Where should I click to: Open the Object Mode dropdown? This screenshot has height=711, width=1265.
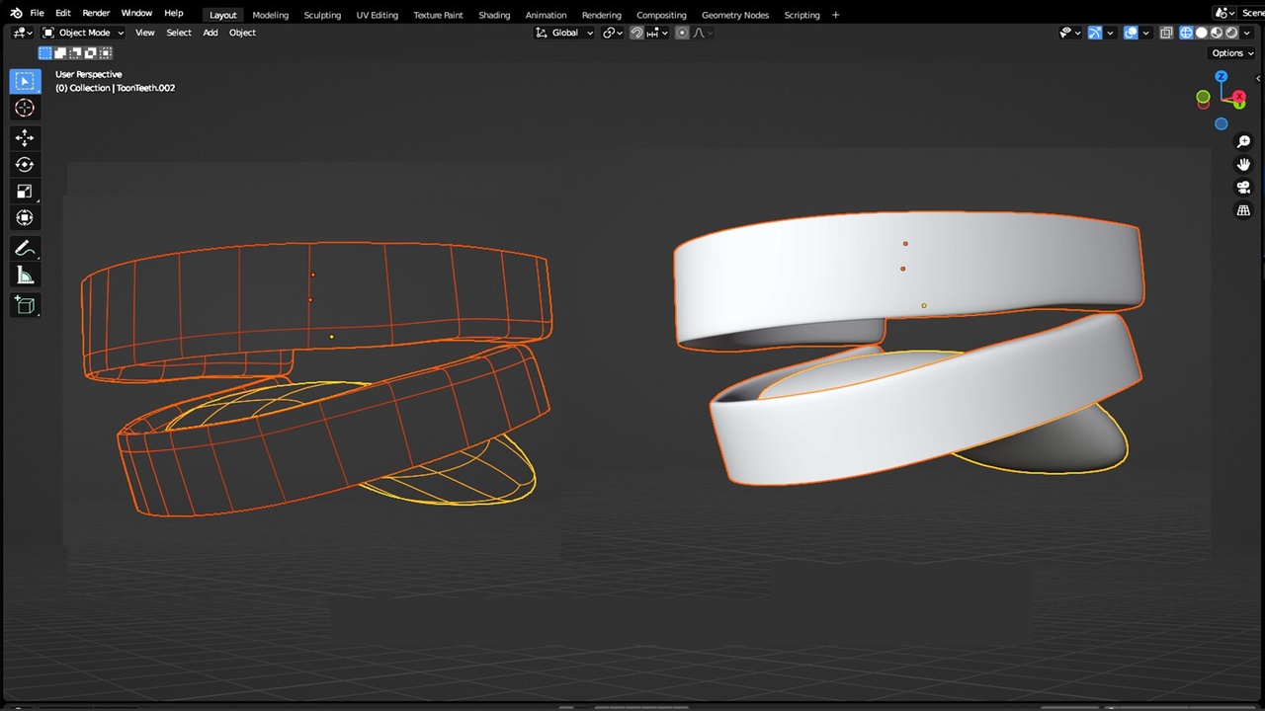[x=83, y=33]
